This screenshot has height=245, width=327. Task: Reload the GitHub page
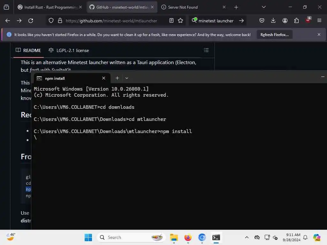point(31,21)
